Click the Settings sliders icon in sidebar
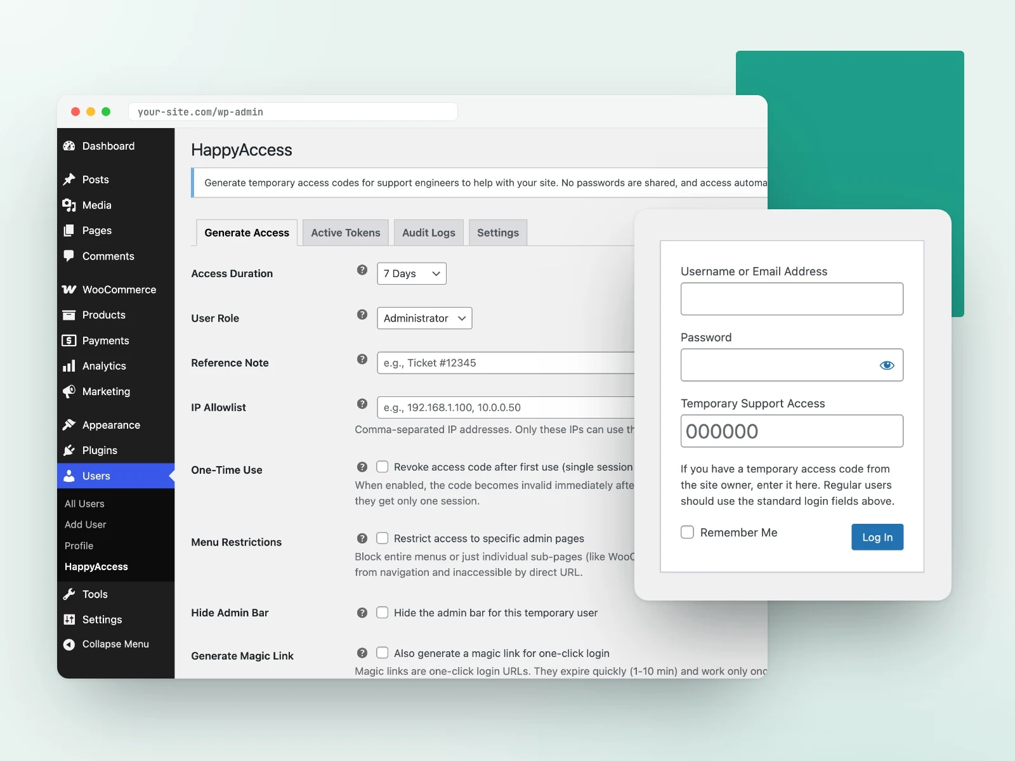 point(69,620)
